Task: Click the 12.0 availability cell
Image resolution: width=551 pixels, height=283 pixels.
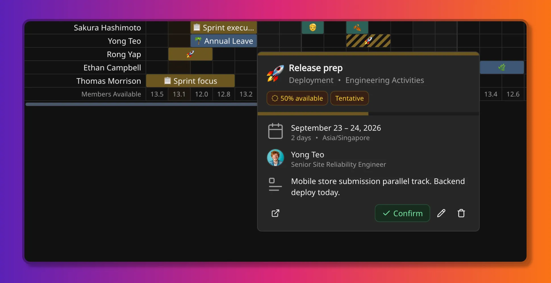Action: [x=201, y=94]
